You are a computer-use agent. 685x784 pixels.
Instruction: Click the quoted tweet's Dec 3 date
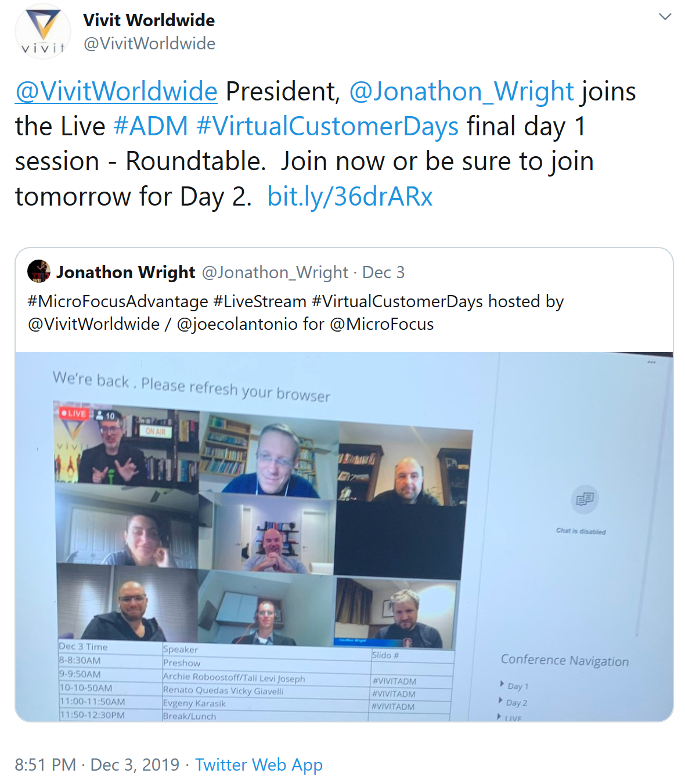click(x=383, y=272)
